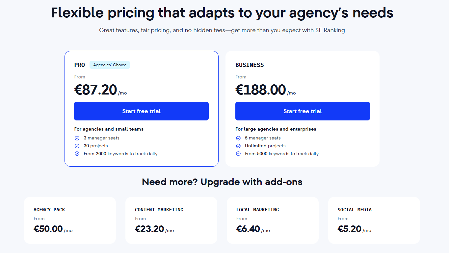This screenshot has height=253, width=449.
Task: Select the Agencies' Choice badge
Action: click(110, 65)
